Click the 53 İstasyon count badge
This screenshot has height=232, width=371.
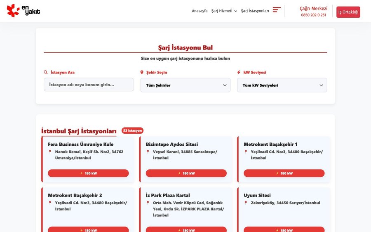coord(132,130)
